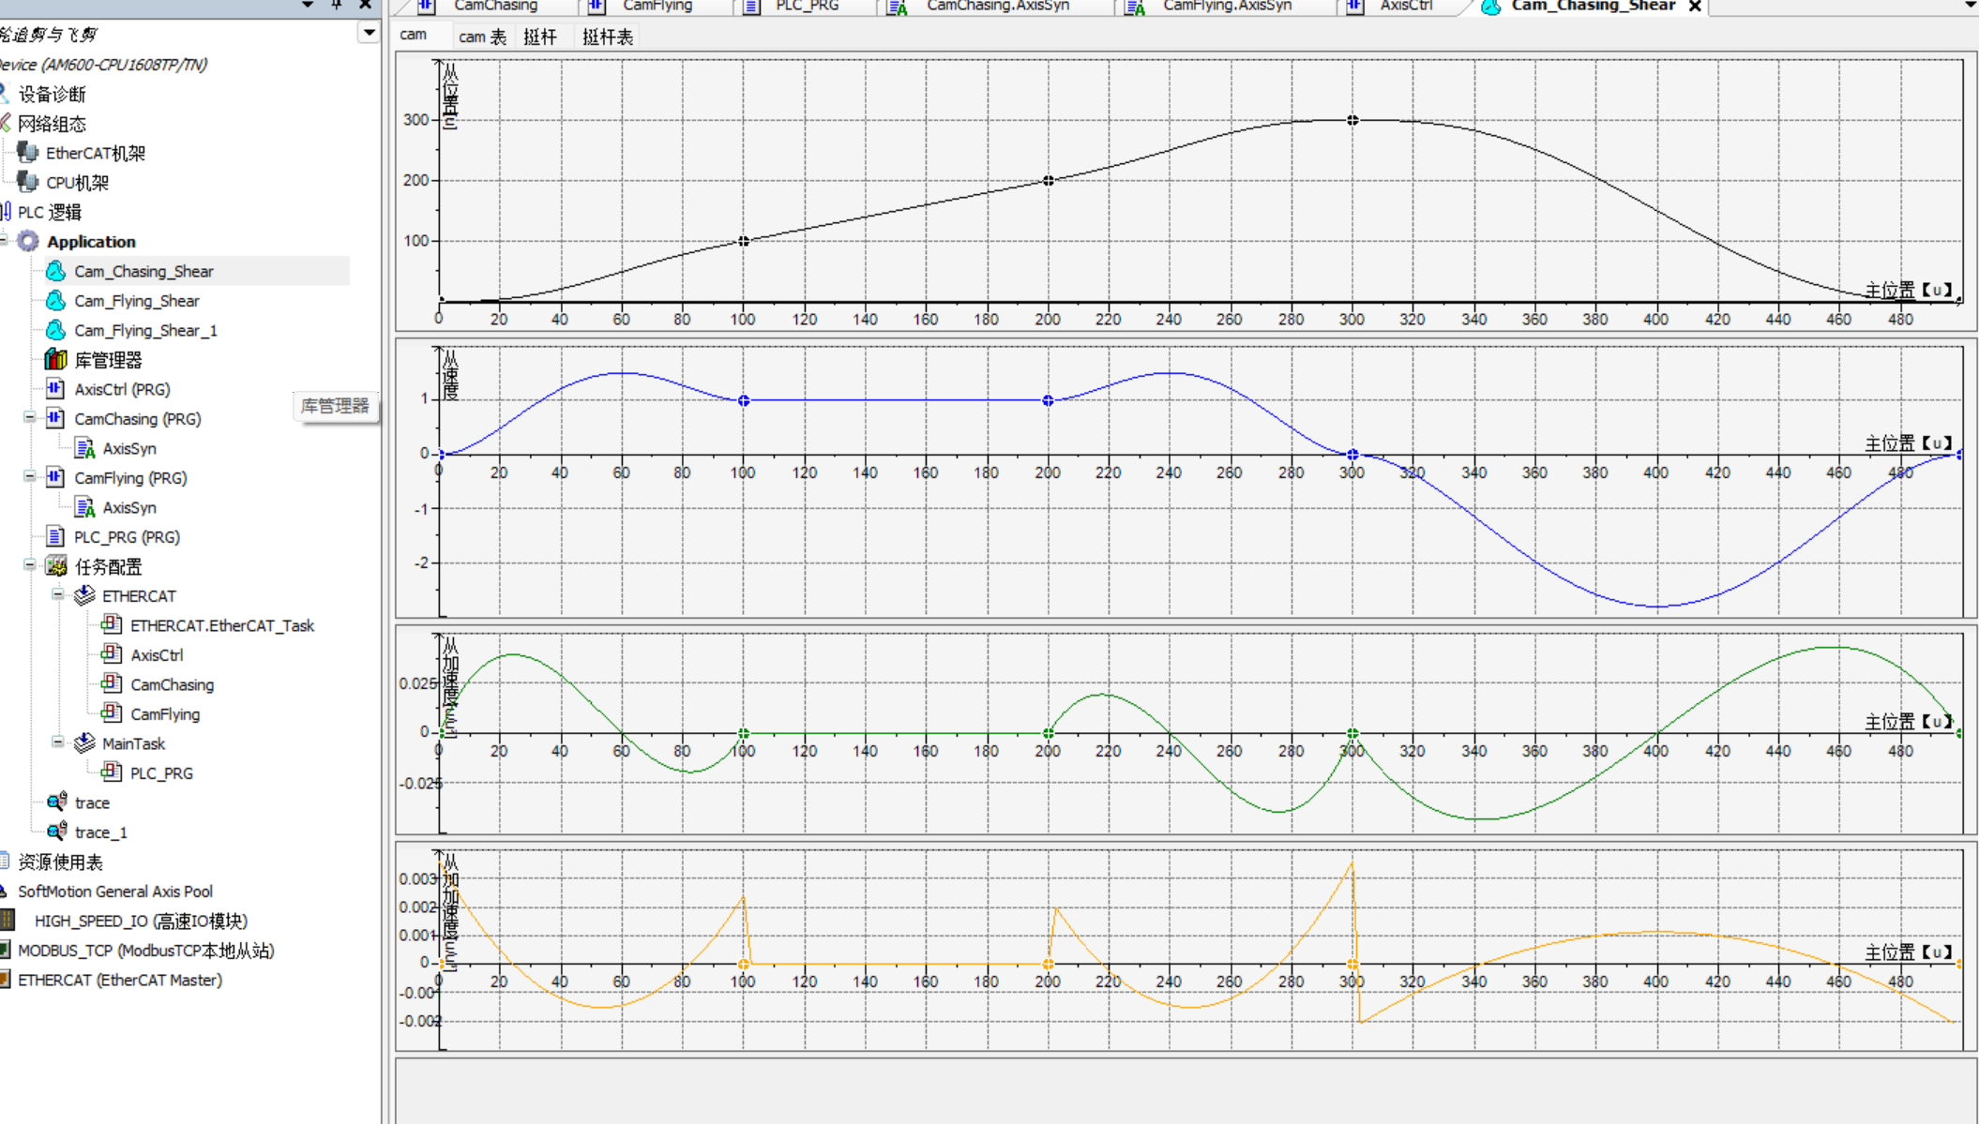Open the 挺杆表 tab

coord(608,37)
